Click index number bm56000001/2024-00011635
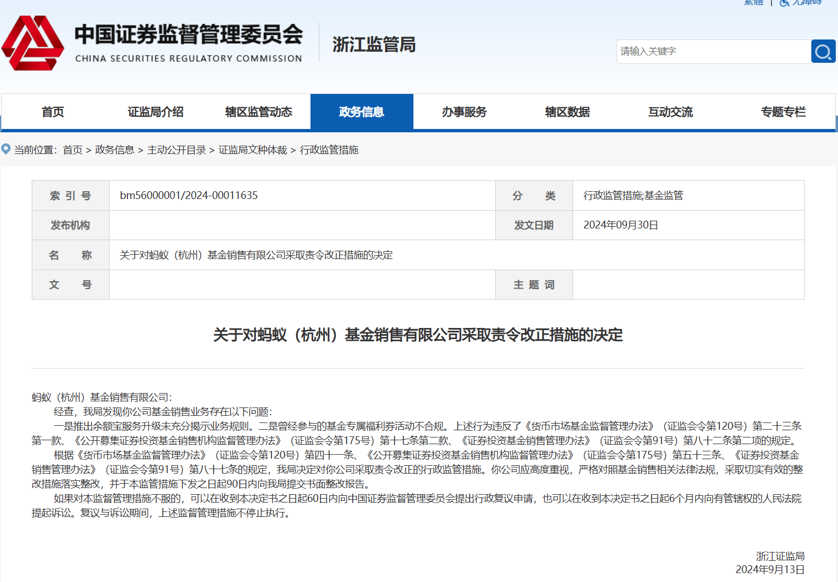The height and width of the screenshot is (582, 838). tap(189, 195)
